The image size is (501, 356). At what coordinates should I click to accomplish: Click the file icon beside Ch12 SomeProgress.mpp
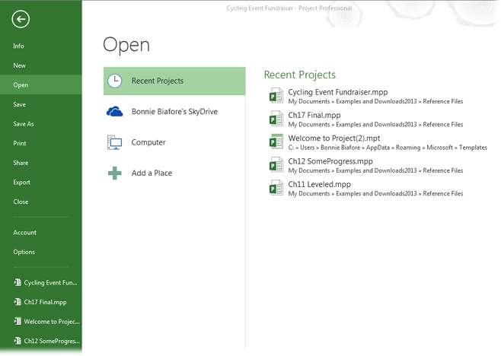(276, 165)
